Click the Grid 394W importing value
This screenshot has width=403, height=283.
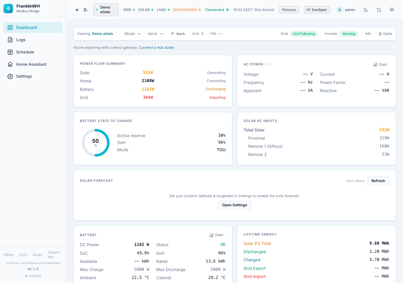148,97
